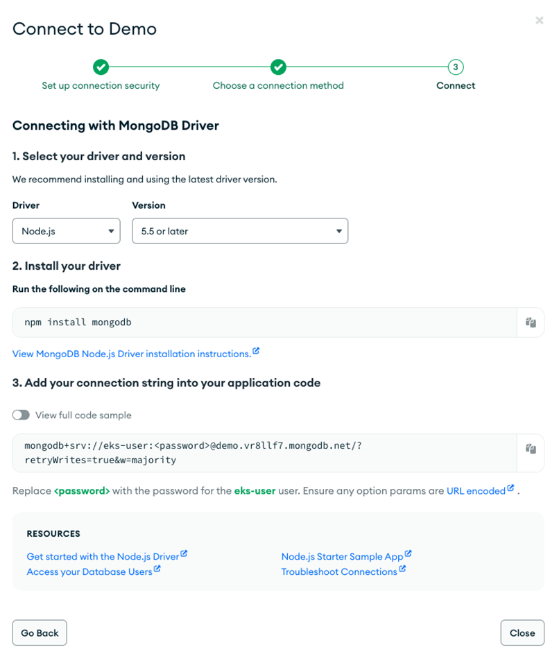Click the step 3 circle indicator

point(456,67)
